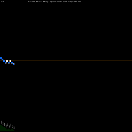
Task: Select the right white Renko brick
Action: point(10,61)
